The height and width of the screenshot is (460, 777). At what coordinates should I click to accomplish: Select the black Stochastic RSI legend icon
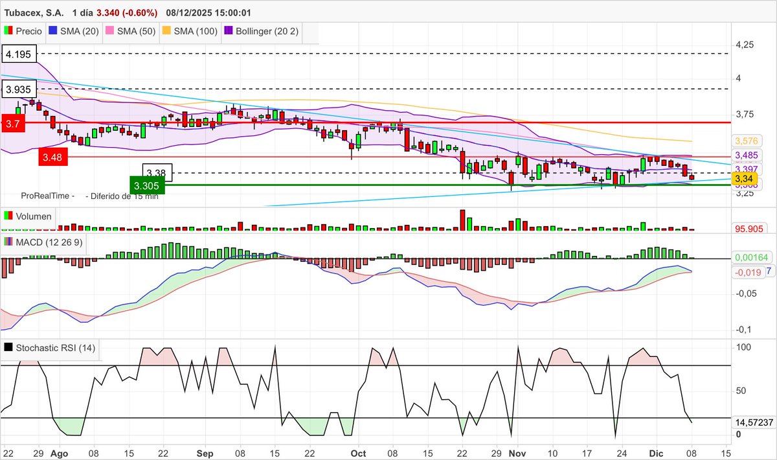[9, 348]
